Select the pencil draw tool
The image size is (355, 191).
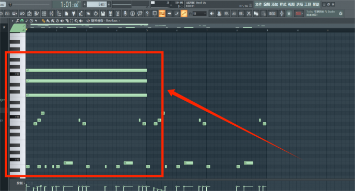[x=43, y=20]
